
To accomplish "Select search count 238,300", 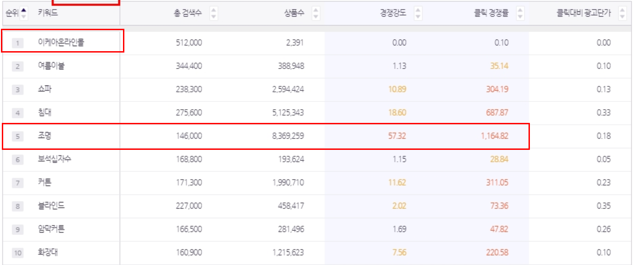I will point(189,90).
